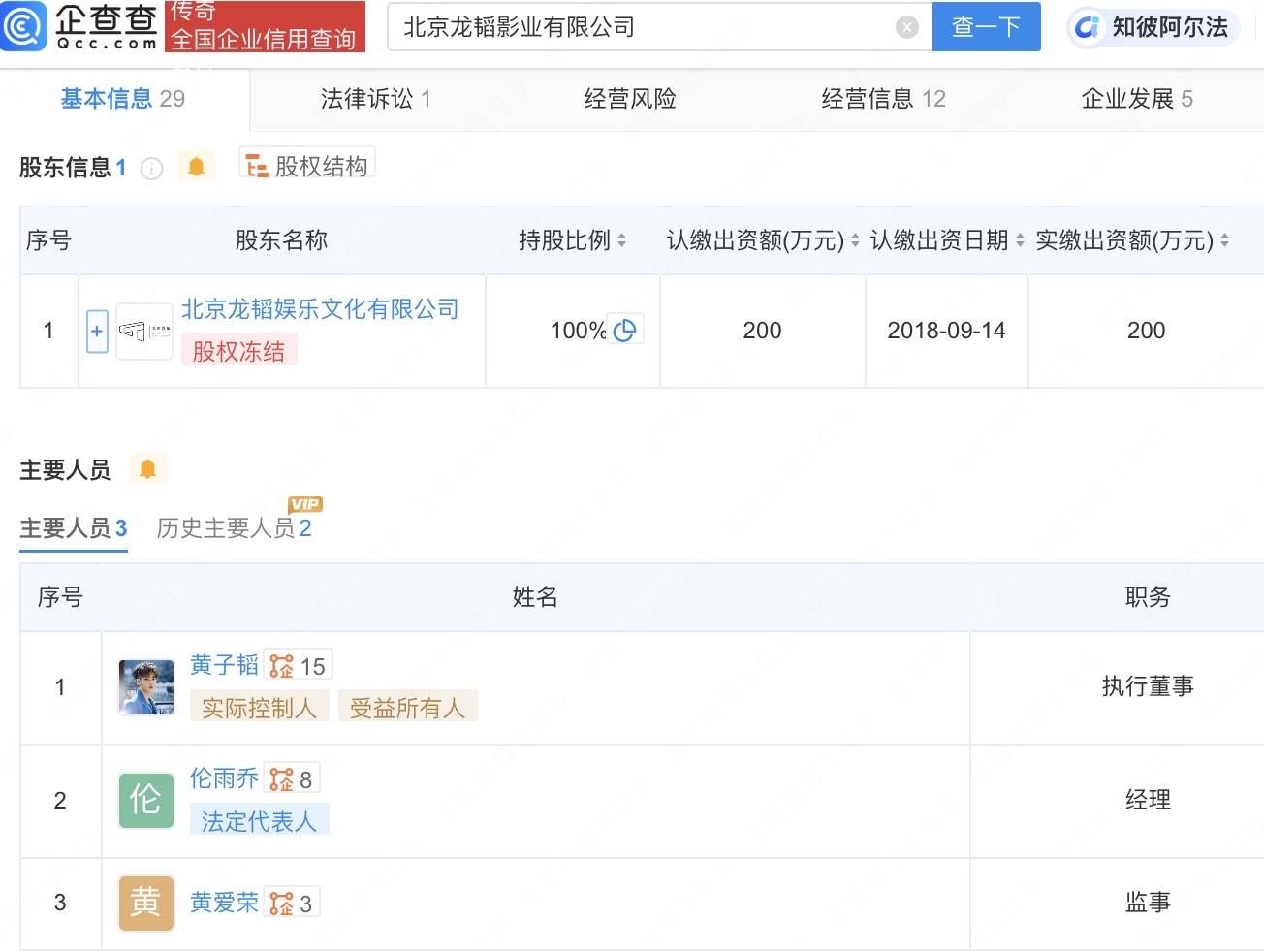Open 北京龙韬娱乐文化有限公司 shareholder link

(320, 309)
